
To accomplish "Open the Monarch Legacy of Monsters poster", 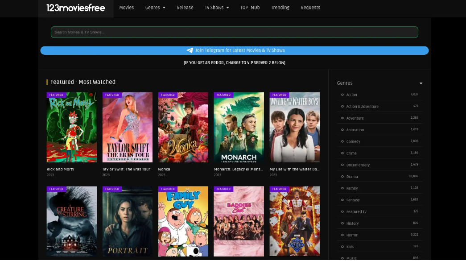I will (x=239, y=127).
